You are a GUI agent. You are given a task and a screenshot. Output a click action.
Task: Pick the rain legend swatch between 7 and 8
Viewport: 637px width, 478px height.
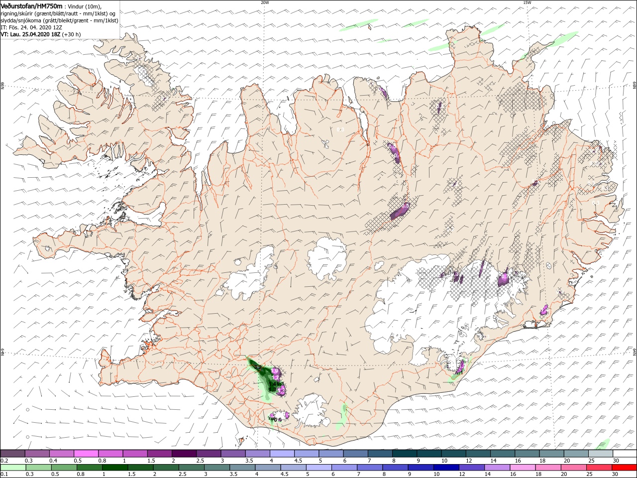(x=369, y=468)
